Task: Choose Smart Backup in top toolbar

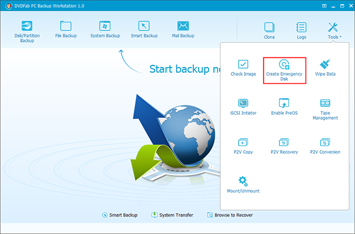Action: click(x=144, y=29)
